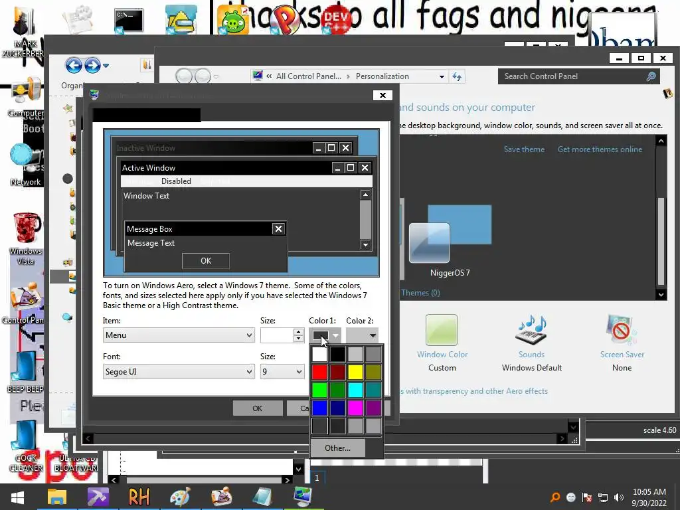Open the Color 2 dropdown button

click(362, 335)
